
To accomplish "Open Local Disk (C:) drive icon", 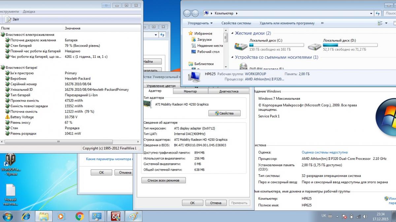I will (241, 46).
